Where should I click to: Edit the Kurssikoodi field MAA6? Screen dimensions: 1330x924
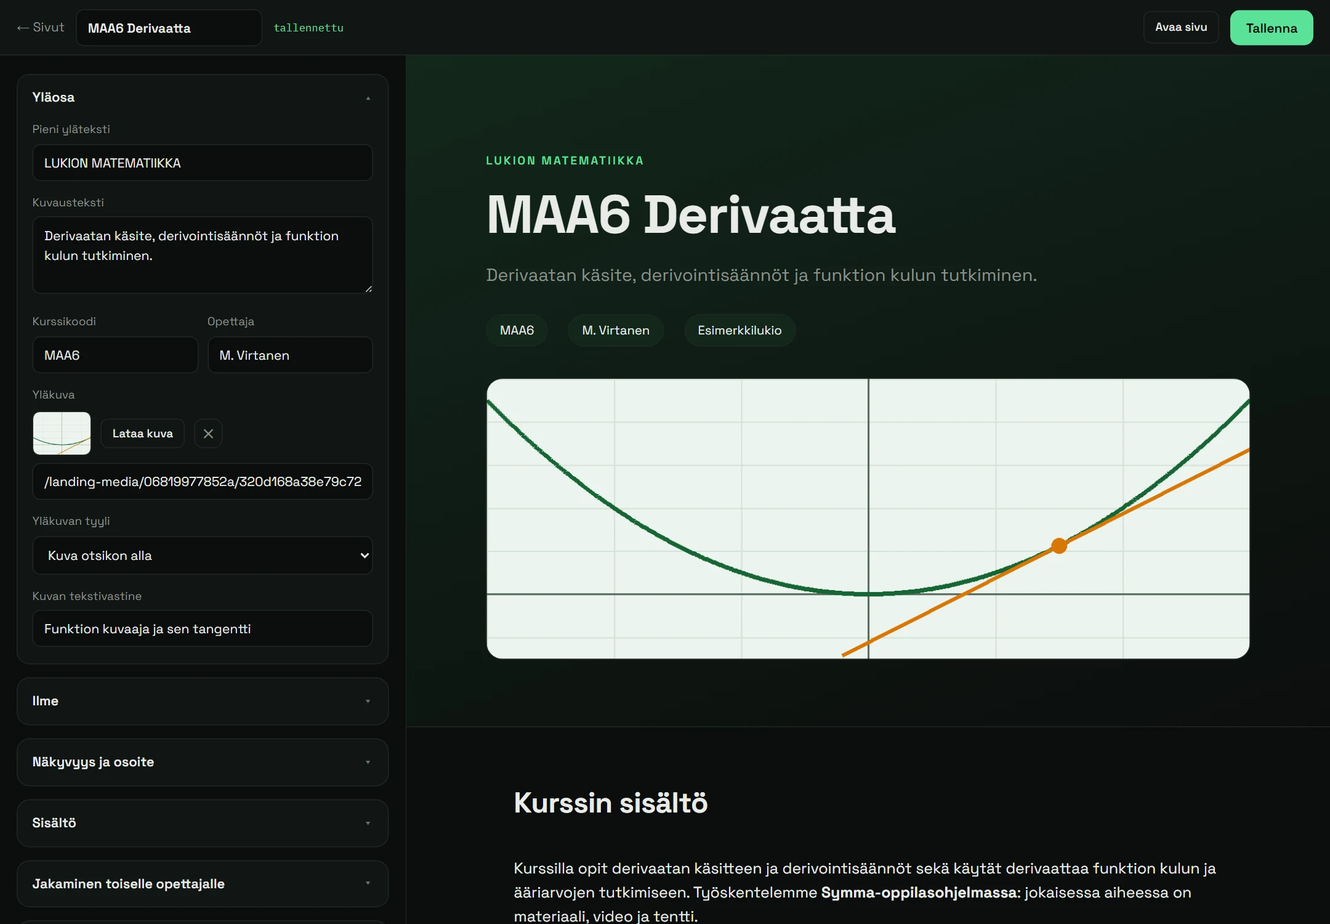[x=115, y=355]
